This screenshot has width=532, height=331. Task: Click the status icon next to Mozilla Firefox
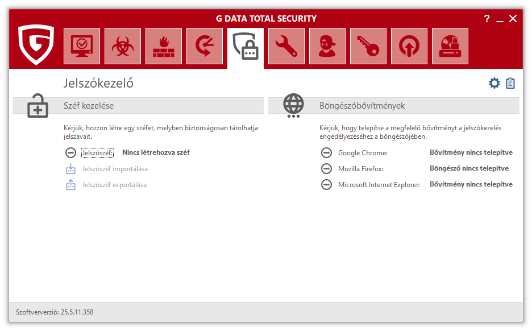coord(326,169)
